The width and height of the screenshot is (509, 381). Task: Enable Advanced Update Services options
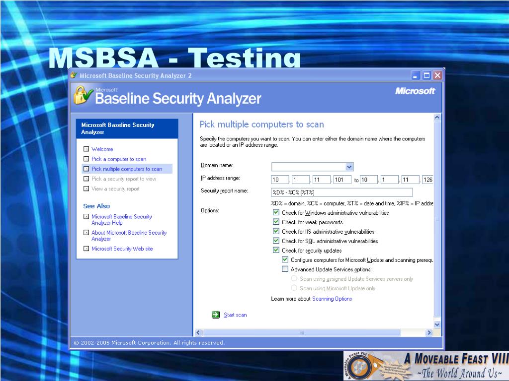pyautogui.click(x=285, y=269)
